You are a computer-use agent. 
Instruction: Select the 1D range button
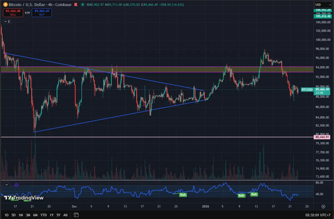click(6, 215)
